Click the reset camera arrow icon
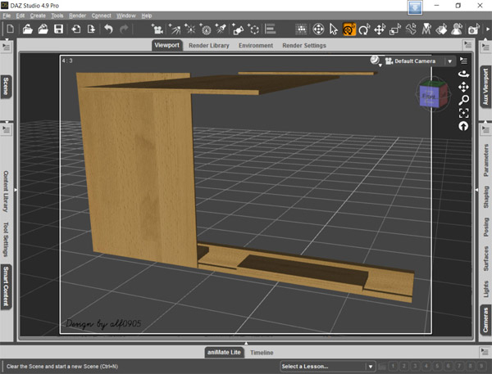 tap(464, 126)
